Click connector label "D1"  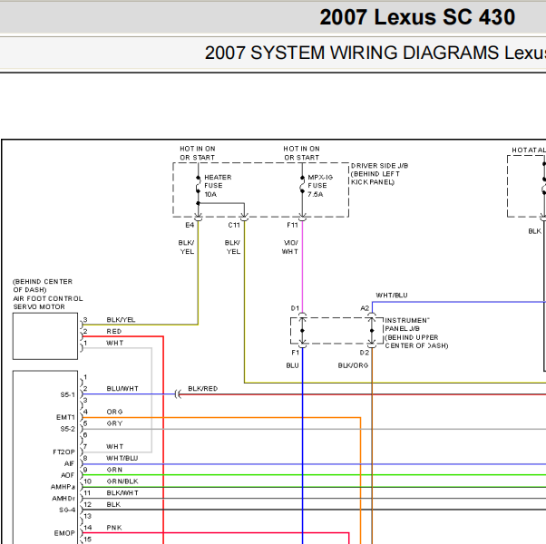tap(295, 308)
